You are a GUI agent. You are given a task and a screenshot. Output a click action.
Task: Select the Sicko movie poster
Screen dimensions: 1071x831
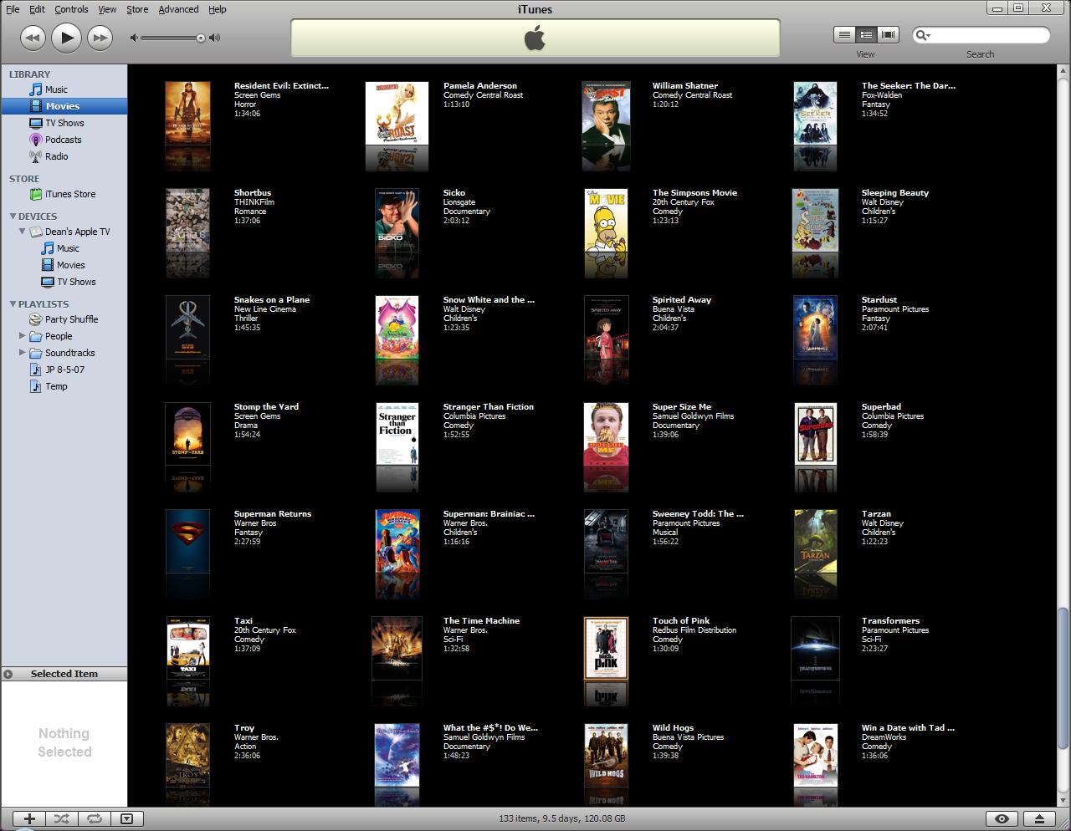(397, 222)
